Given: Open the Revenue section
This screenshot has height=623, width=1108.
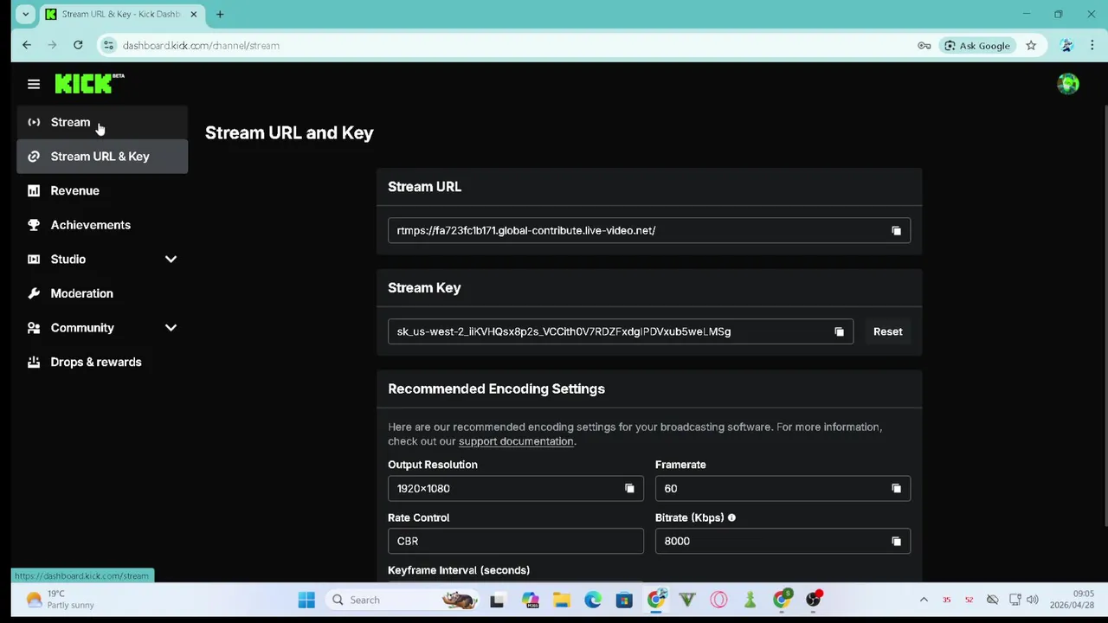Looking at the screenshot, I should click(102, 190).
